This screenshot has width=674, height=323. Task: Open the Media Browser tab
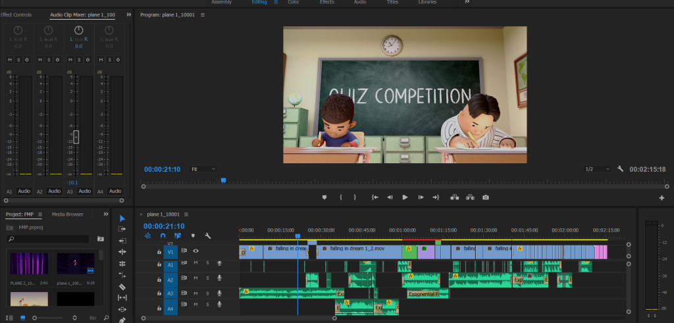(68, 214)
